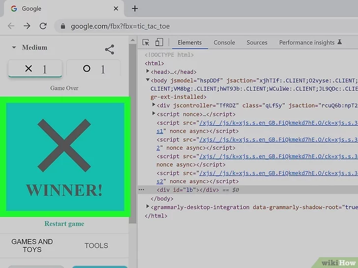Viewport: 358px width, 268px height.
Task: Open a new tab with the plus icon
Action: pyautogui.click(x=135, y=9)
